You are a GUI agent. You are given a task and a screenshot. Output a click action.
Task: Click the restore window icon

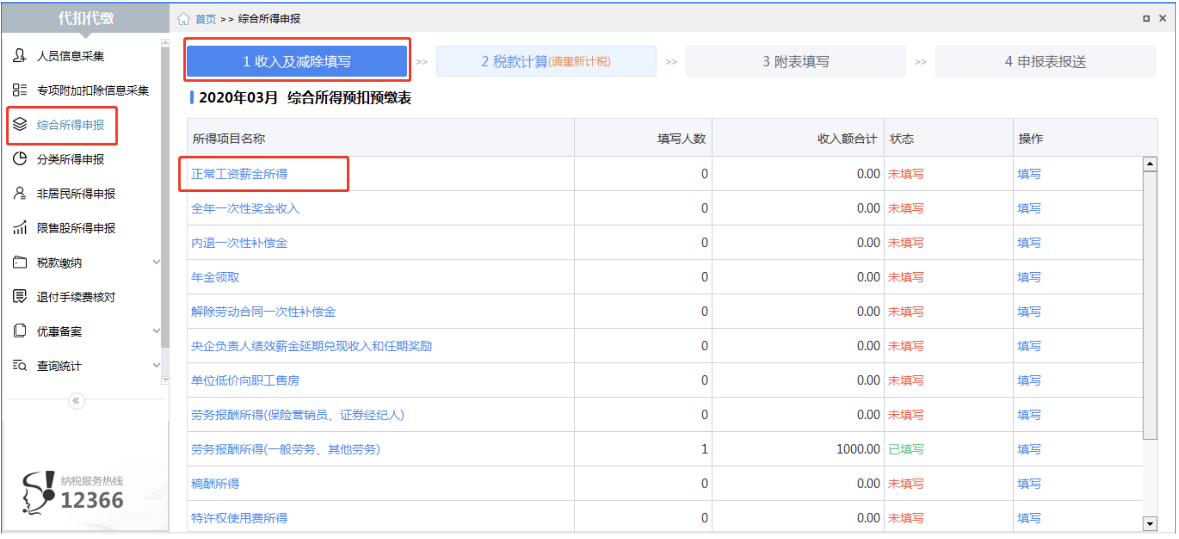tap(1146, 19)
